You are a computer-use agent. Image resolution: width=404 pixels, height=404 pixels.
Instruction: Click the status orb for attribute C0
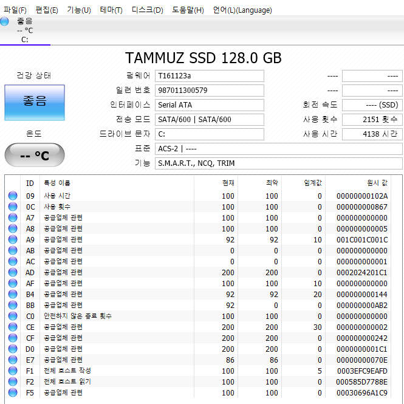pyautogui.click(x=13, y=316)
